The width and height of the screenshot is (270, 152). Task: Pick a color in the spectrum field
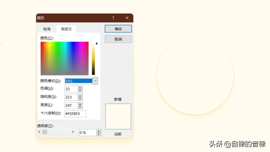coord(64,58)
